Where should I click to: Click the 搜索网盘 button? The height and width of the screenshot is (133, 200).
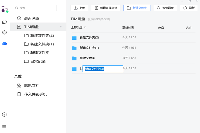pos(165,8)
